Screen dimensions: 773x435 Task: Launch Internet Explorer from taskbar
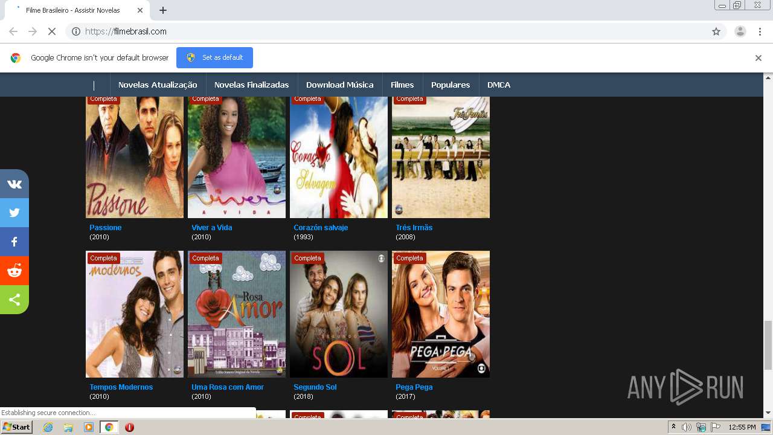coord(48,427)
